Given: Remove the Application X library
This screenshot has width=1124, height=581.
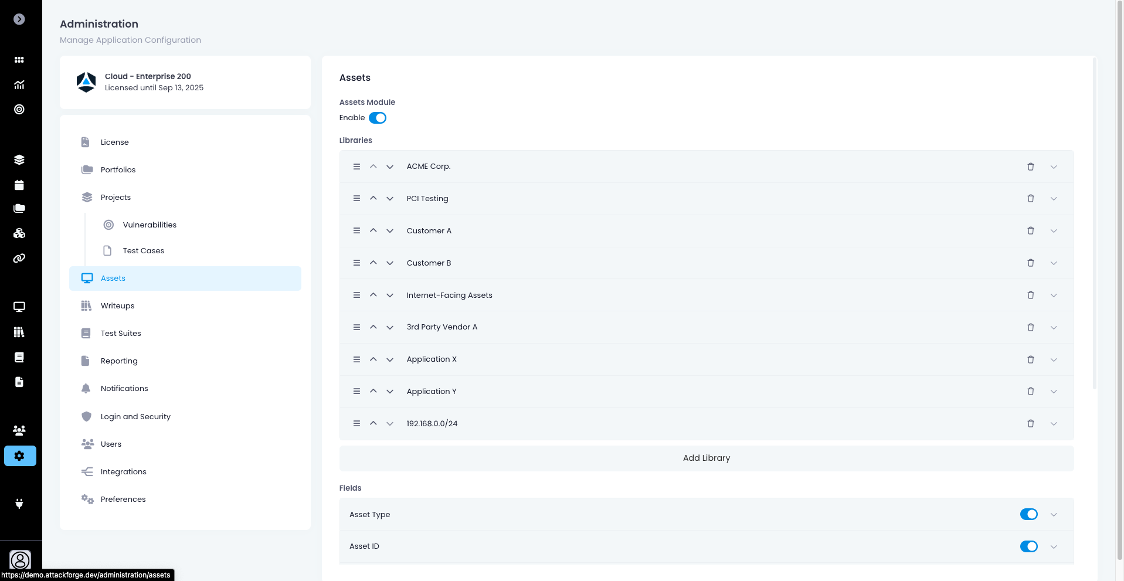Looking at the screenshot, I should (1030, 359).
